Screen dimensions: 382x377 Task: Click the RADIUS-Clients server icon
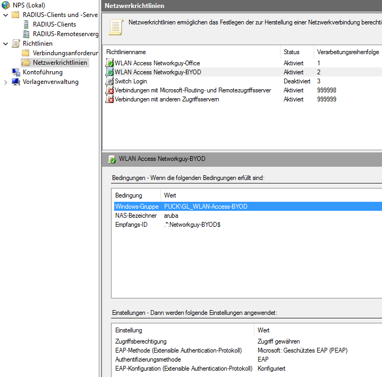(26, 24)
